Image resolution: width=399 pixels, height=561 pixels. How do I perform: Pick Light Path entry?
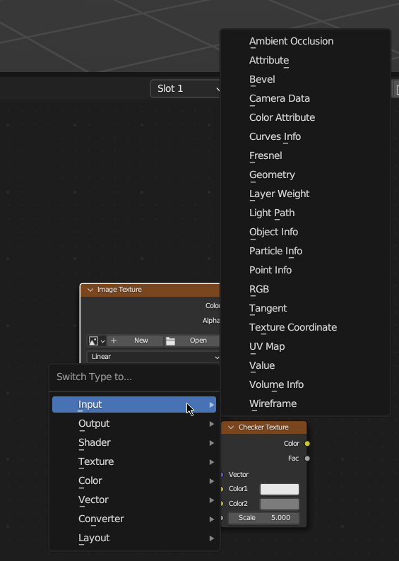(306, 213)
